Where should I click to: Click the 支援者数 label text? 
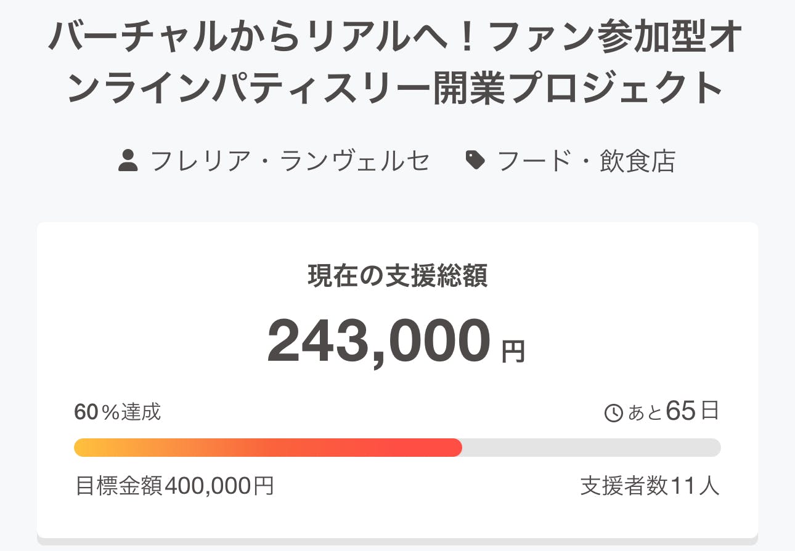(624, 486)
